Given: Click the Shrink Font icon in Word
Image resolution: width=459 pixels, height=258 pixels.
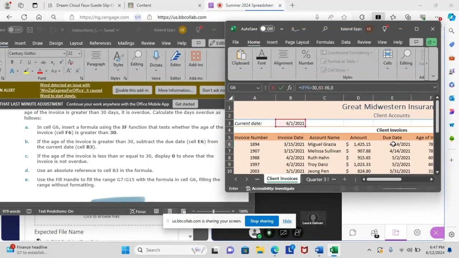Looking at the screenshot, I should (77, 71).
